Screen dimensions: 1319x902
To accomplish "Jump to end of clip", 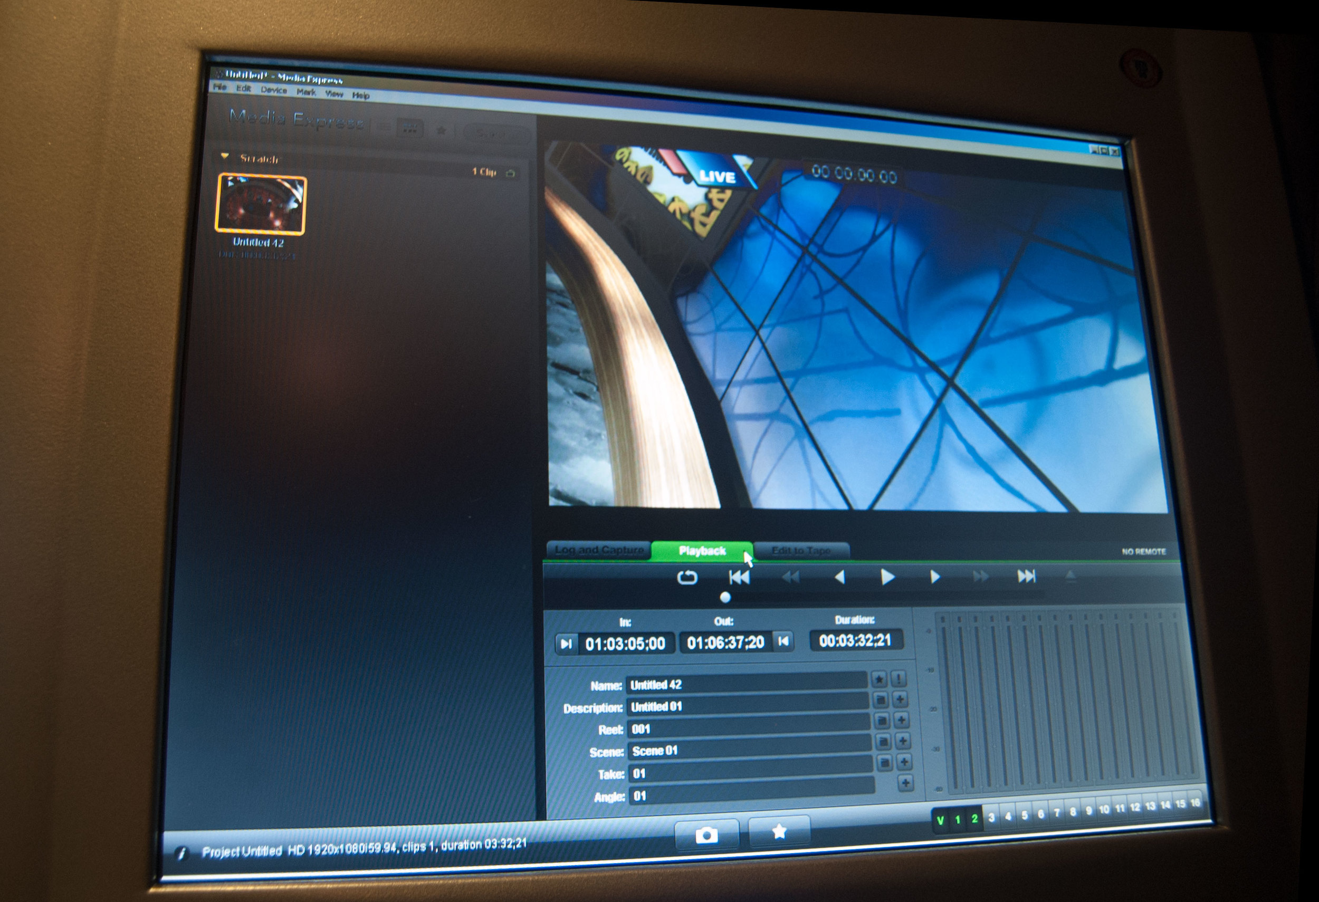I will [1026, 577].
